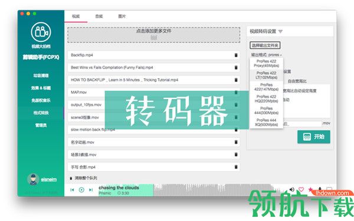This screenshot has width=354, height=221.
Task: Click the output filename field before .mov
Action: pos(302,124)
